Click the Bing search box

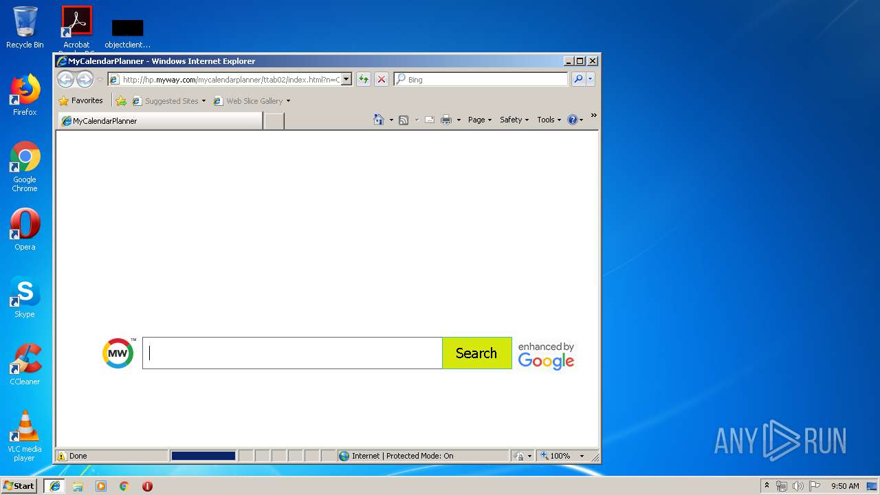point(481,80)
